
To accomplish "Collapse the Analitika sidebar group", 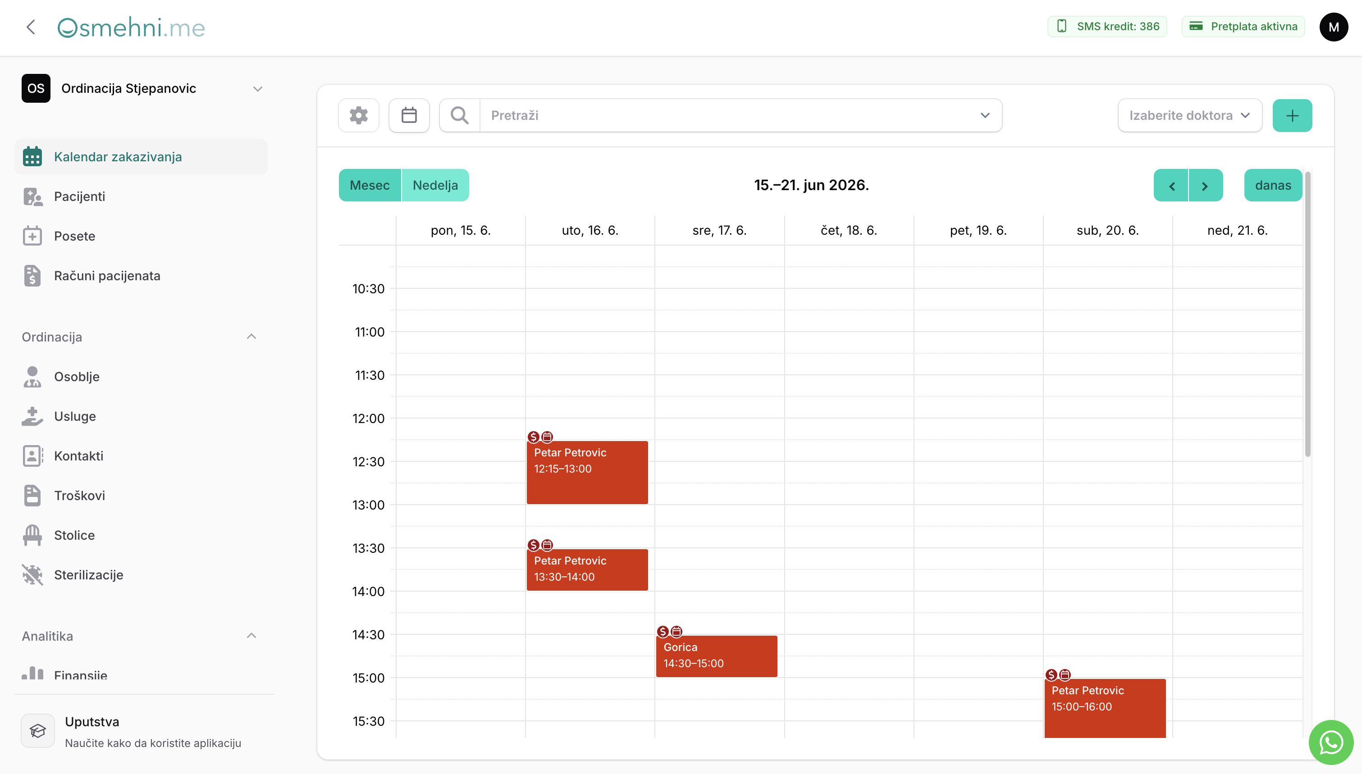I will point(251,636).
